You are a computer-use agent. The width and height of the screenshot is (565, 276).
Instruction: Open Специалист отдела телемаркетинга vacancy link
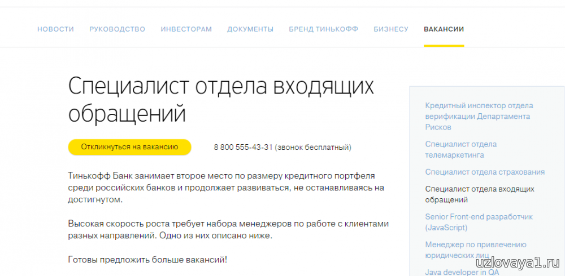coord(461,149)
